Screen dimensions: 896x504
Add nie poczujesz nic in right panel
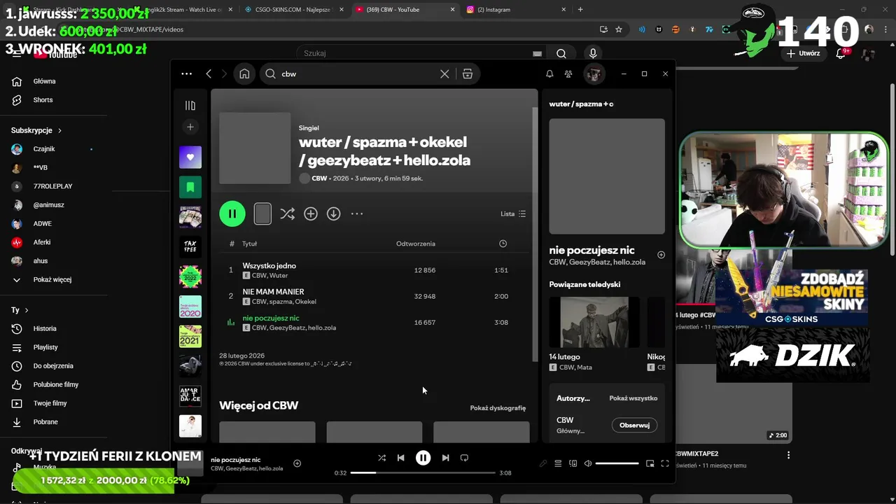coord(661,255)
